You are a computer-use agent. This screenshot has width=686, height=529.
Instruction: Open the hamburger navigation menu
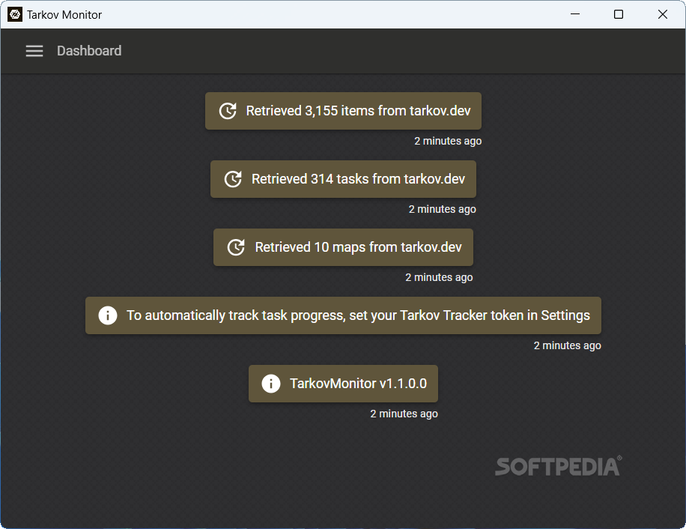point(34,51)
